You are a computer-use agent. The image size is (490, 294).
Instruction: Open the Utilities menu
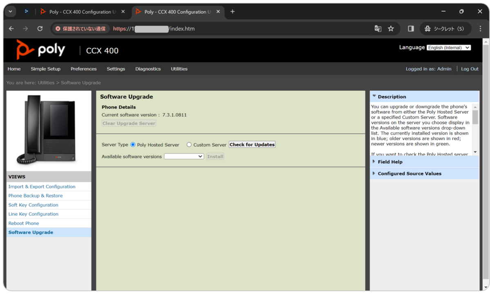point(179,69)
